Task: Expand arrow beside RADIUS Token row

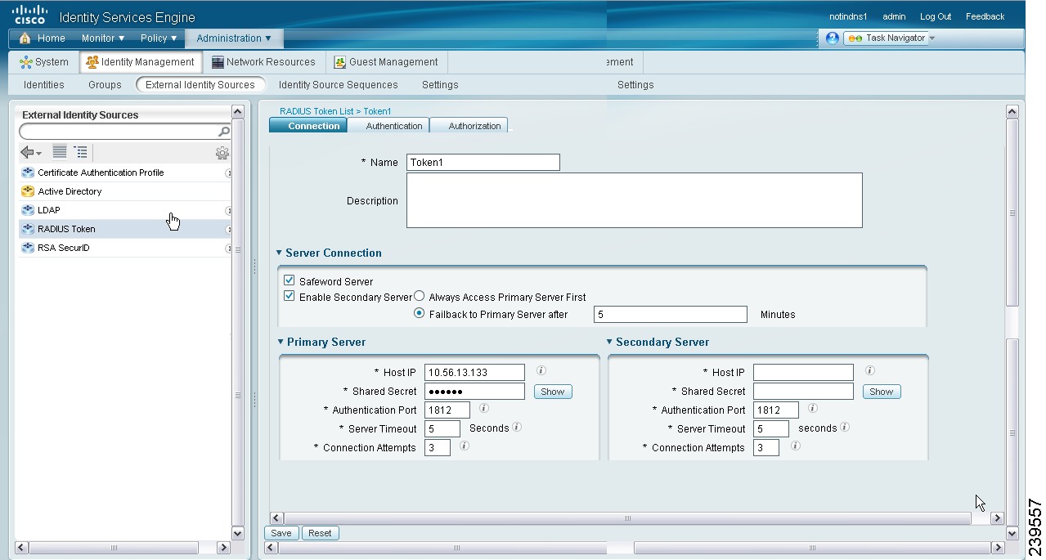Action: [228, 230]
